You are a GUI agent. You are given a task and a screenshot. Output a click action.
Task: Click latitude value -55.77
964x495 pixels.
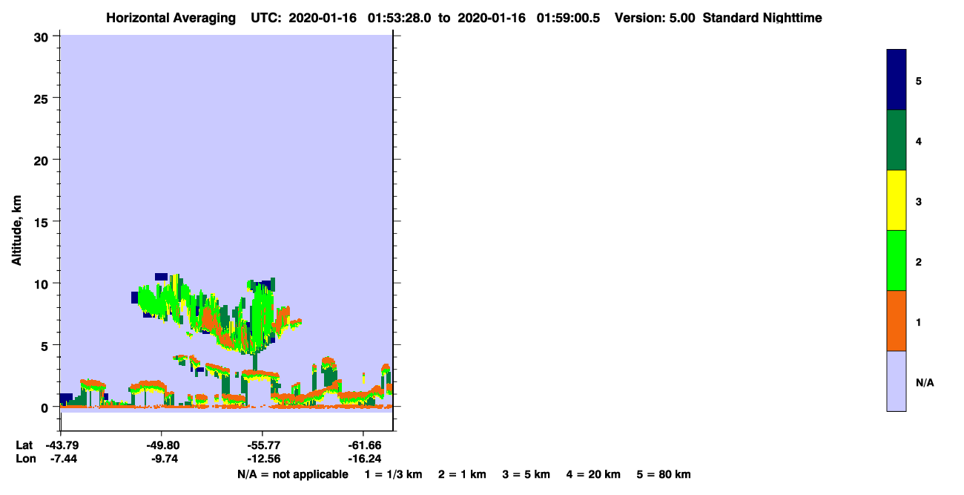[x=263, y=445]
